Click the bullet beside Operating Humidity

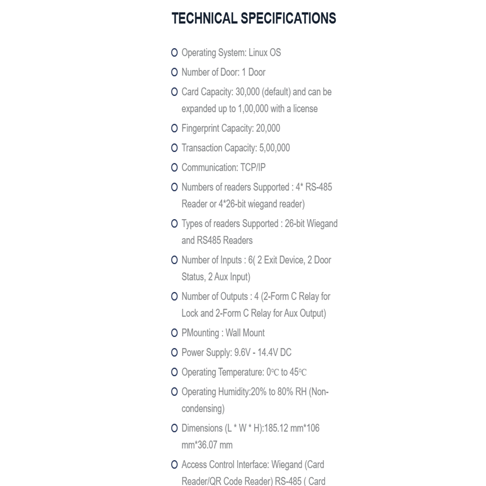click(174, 392)
